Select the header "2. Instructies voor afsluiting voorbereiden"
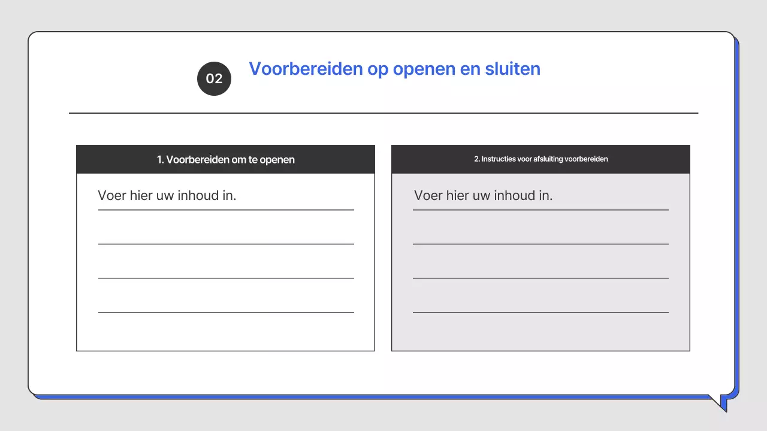 541,159
